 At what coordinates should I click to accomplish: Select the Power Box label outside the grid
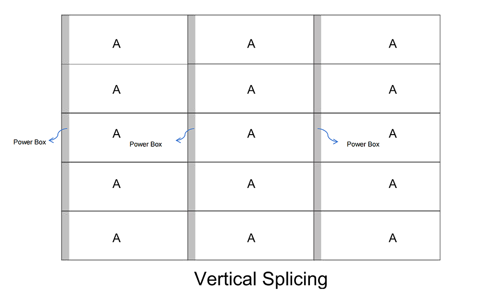(x=30, y=142)
